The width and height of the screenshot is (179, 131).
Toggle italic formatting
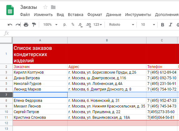[171, 25]
